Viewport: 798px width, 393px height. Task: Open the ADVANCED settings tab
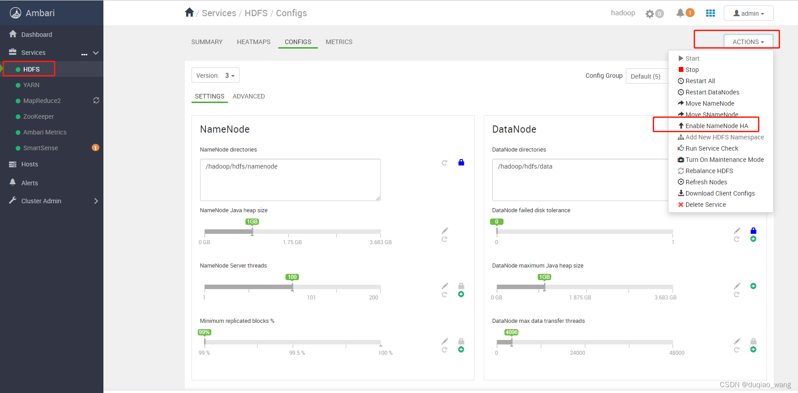(x=249, y=96)
